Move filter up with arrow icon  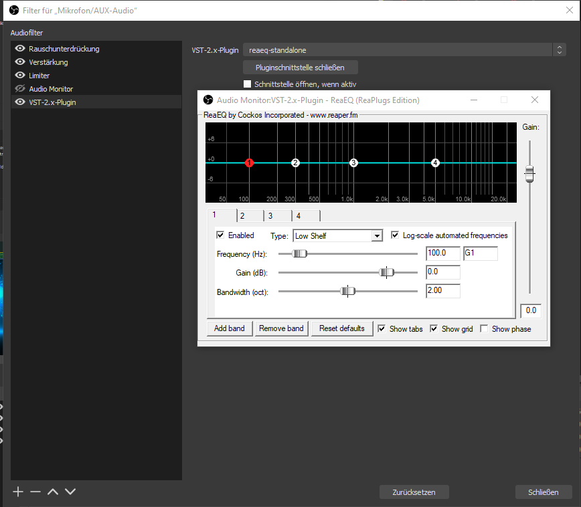[x=53, y=492]
